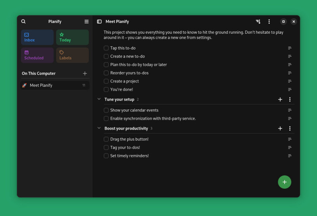The width and height of the screenshot is (317, 216).
Task: Open the Set timely reminders! task text
Action: [x=130, y=156]
